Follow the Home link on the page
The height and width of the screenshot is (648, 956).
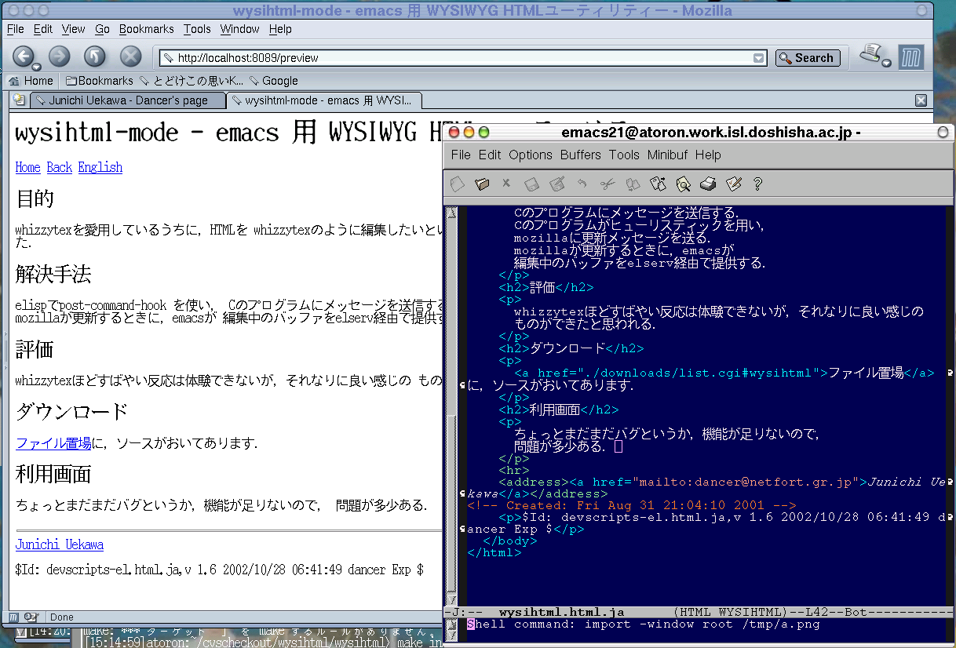click(28, 167)
